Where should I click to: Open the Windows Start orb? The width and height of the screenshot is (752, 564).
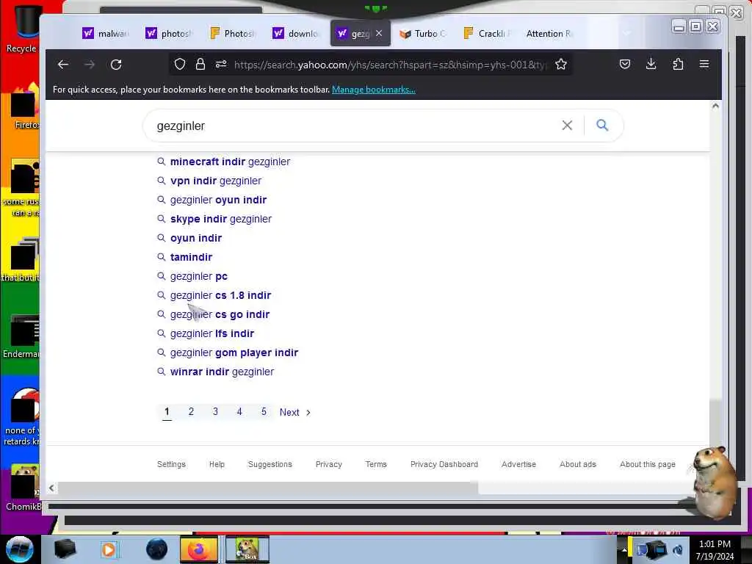[x=20, y=549]
